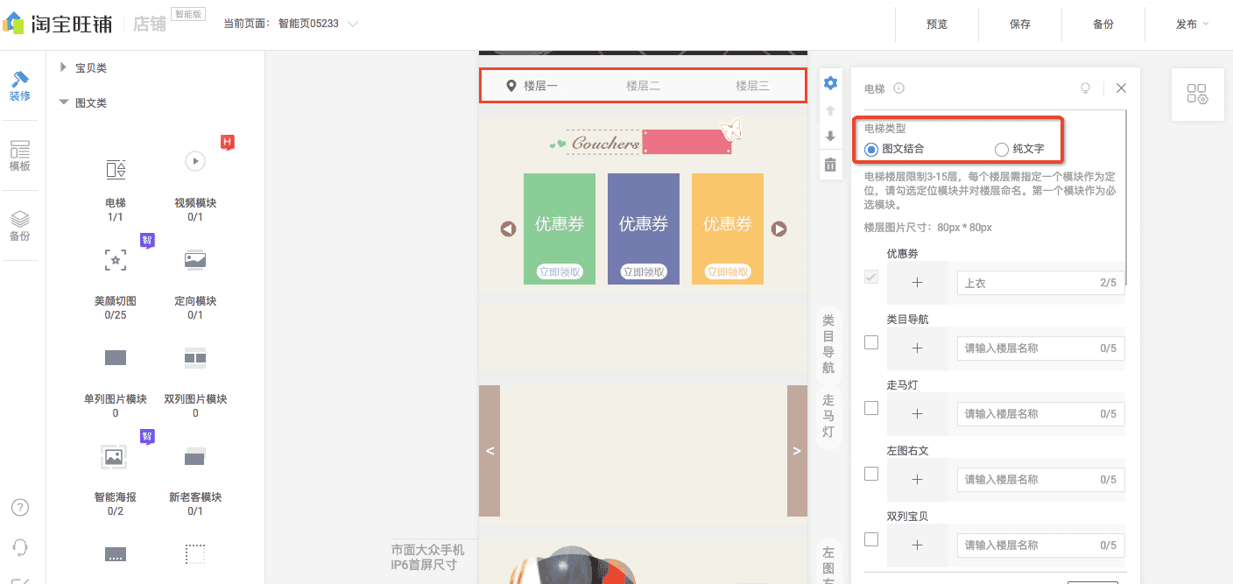
Task: Click the purple 优惠券 coupon card
Action: click(644, 229)
